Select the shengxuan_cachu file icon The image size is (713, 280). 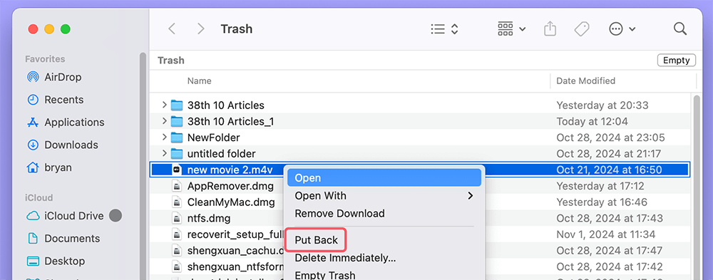[177, 251]
